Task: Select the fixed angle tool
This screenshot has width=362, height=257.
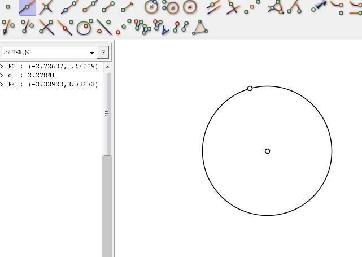Action: pos(294,7)
